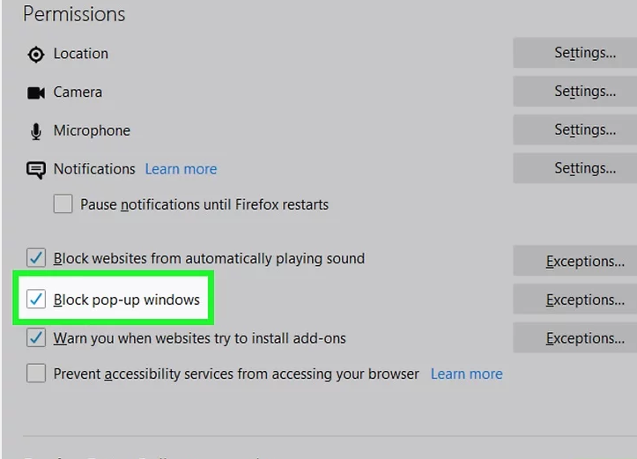
Task: Click the Permissions section heading
Action: pyautogui.click(x=74, y=15)
